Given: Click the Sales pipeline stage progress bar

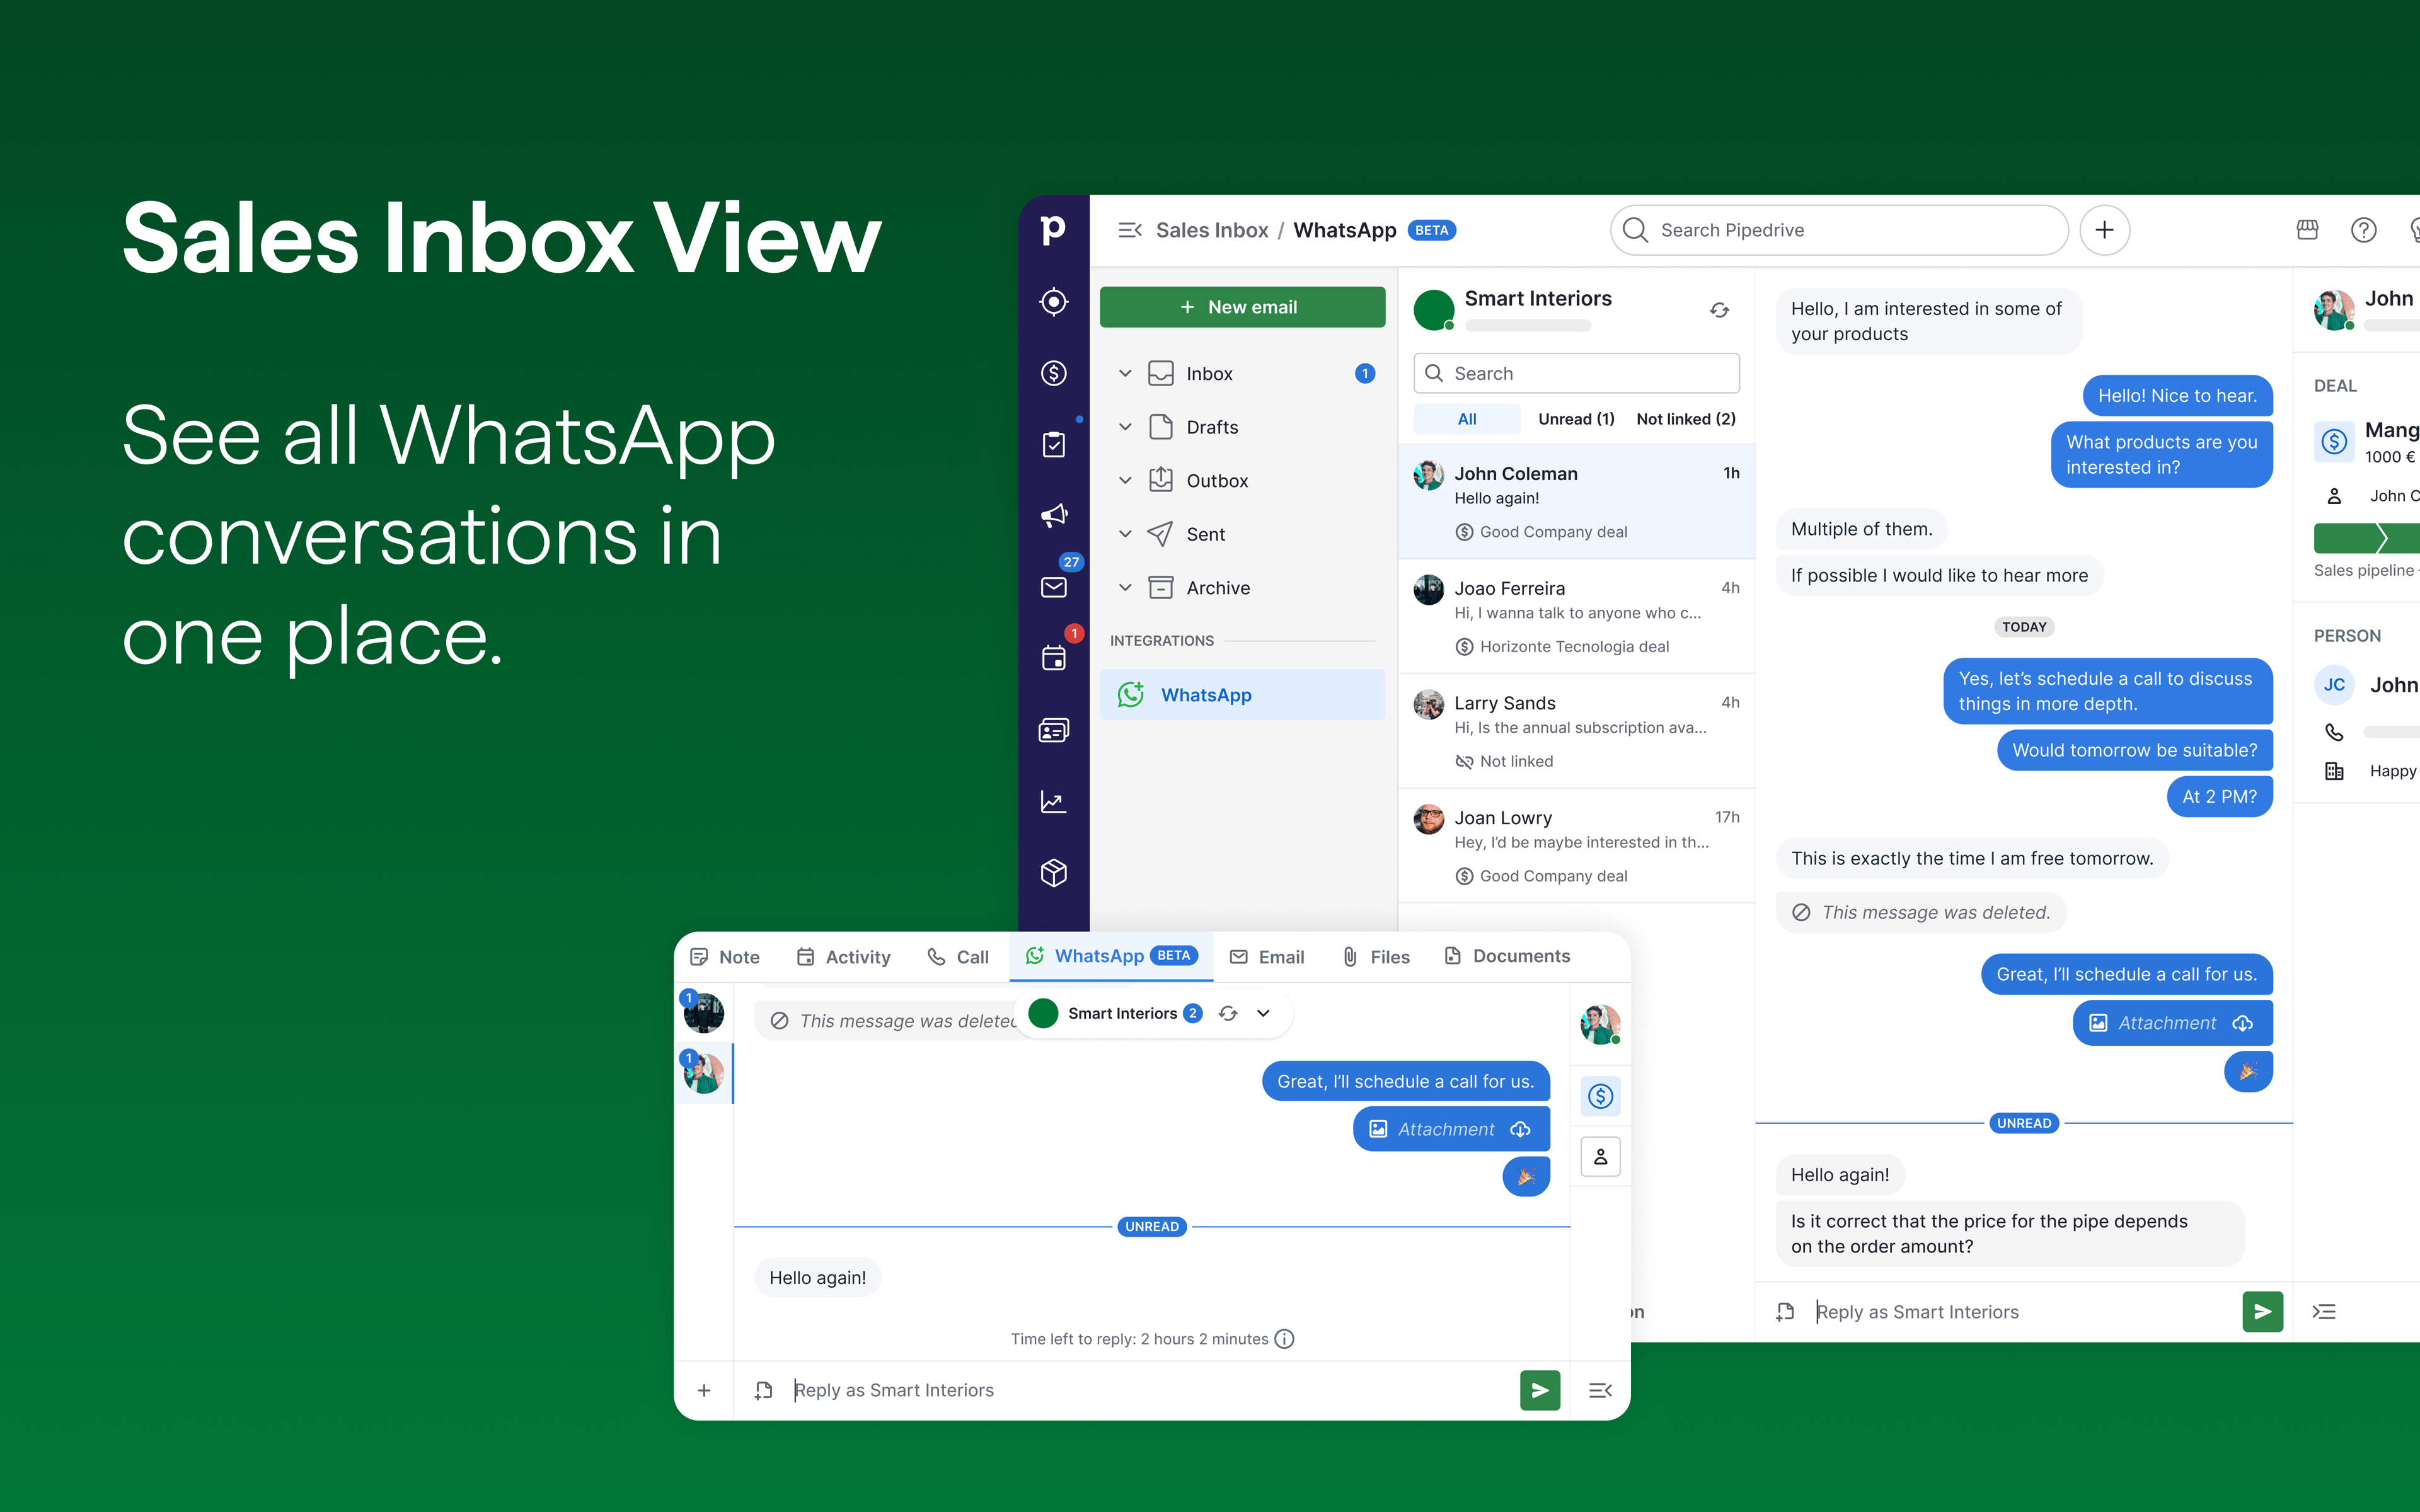Looking at the screenshot, I should (2366, 538).
